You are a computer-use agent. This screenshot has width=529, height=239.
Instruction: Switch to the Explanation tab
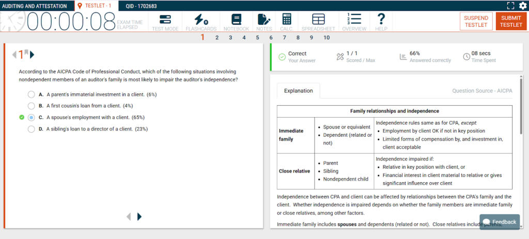298,91
